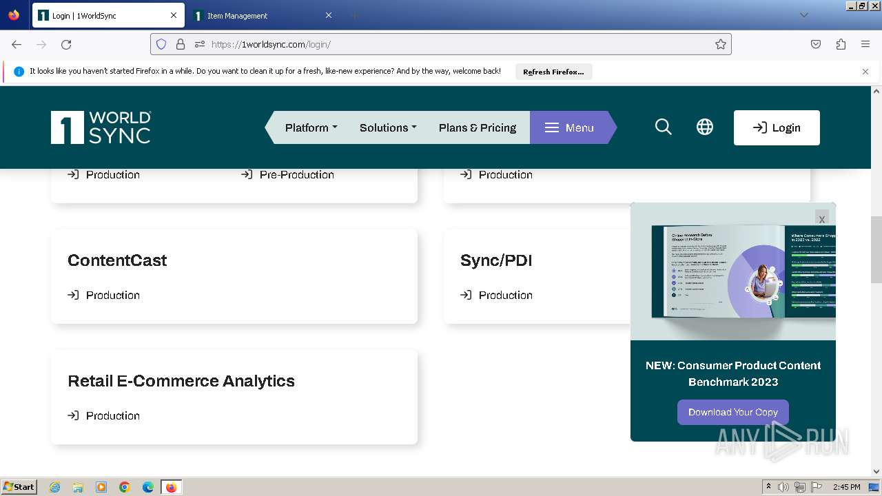Click the arrow icon under Retail E-Commerce Analytics

[73, 415]
